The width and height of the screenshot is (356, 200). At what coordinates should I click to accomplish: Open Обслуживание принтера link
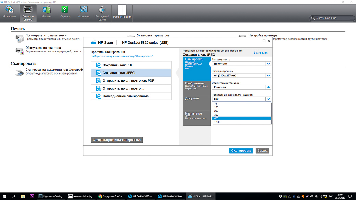pyautogui.click(x=43, y=48)
